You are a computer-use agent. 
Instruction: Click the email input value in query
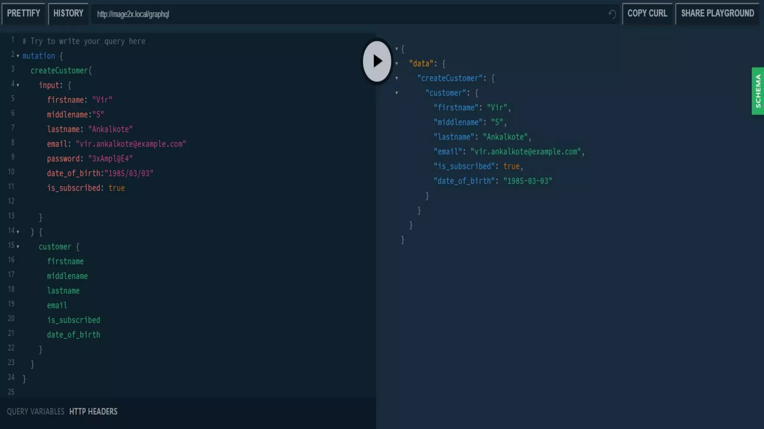point(131,144)
